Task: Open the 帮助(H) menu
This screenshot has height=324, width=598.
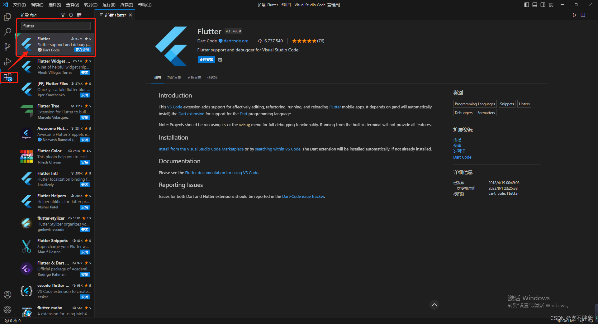Action: 145,5
